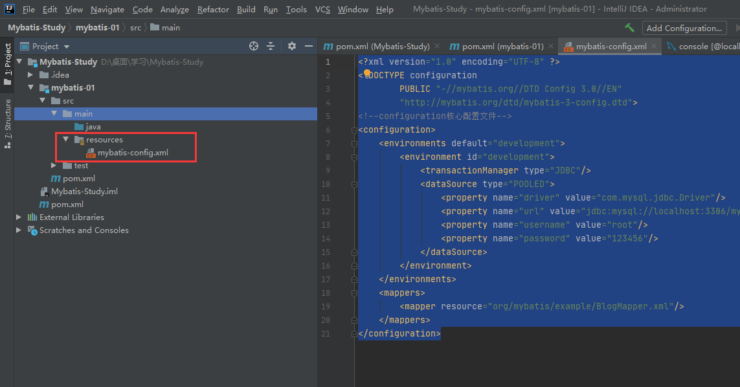
Task: Expand Scratches and Consoles node
Action: (x=19, y=230)
